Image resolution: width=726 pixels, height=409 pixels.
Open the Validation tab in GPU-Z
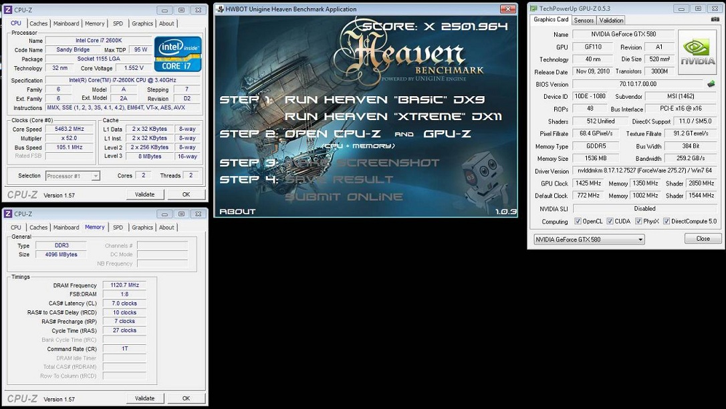coord(611,21)
